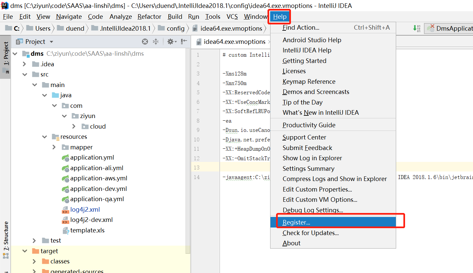Click the Users breadcrumb in navigation bar

(x=39, y=28)
